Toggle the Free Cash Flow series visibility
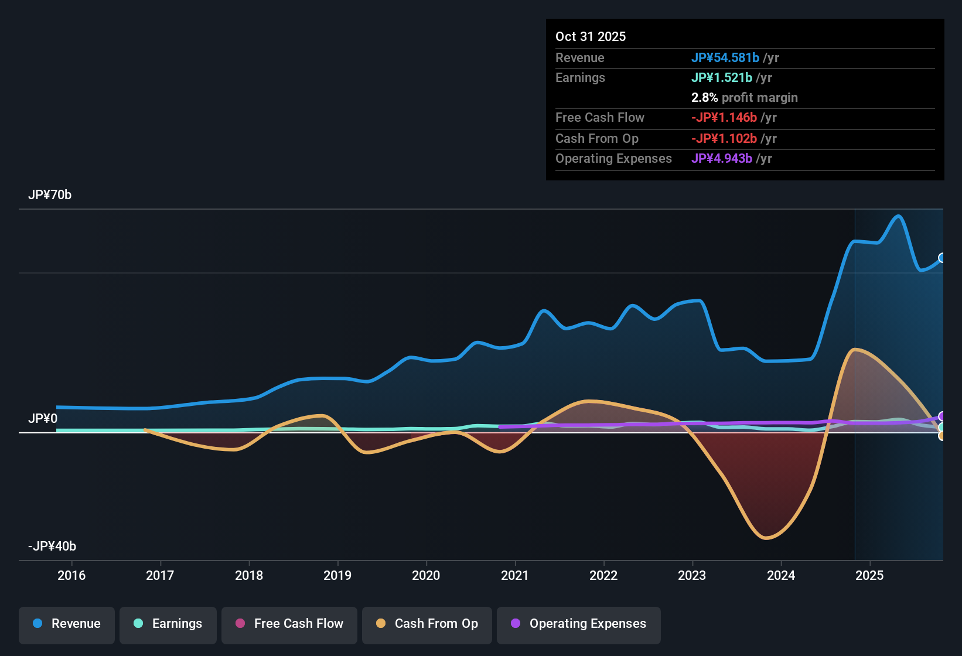 pos(289,624)
